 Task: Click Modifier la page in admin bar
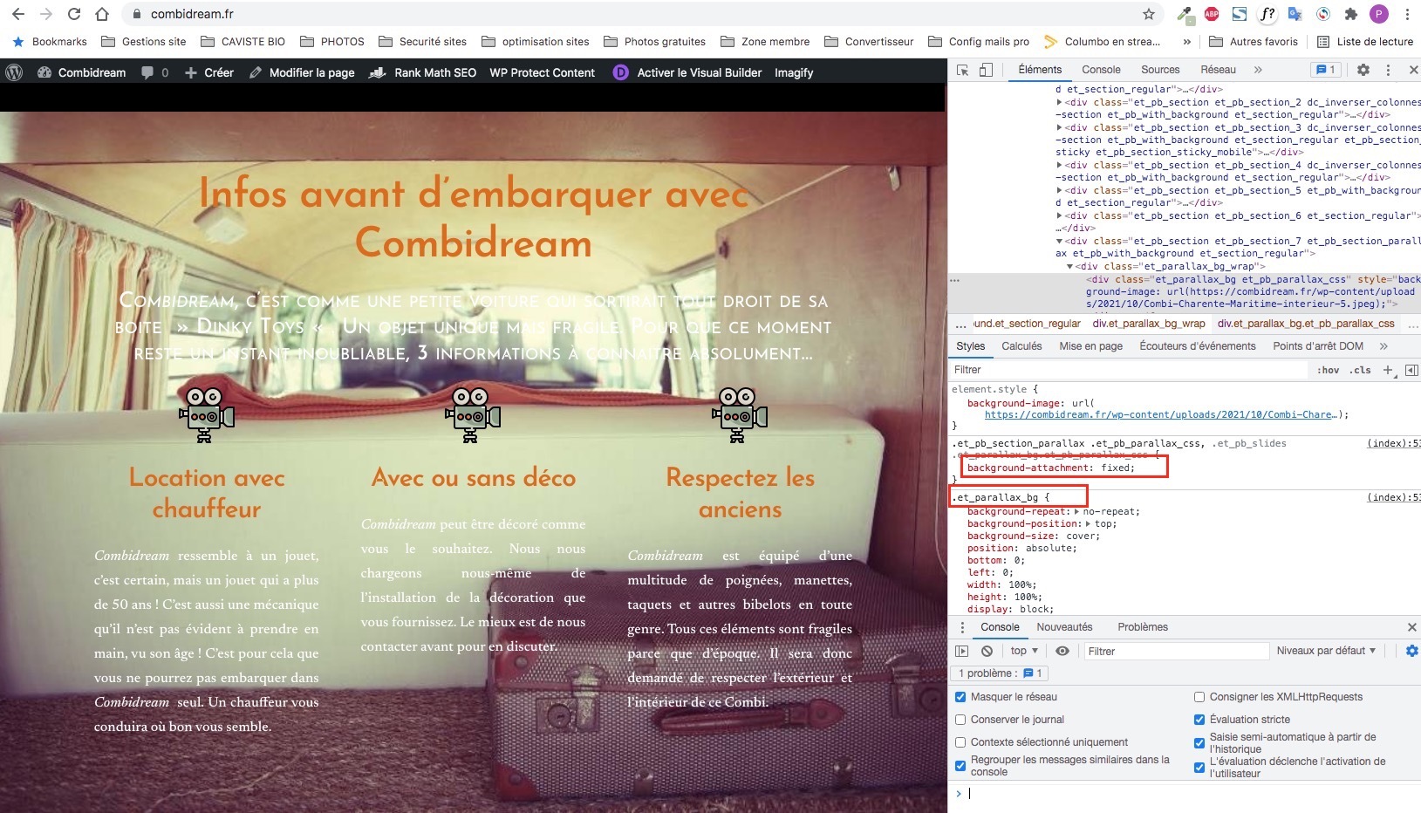click(302, 72)
